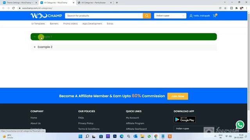Close the Pantrybazaar tab
Image resolution: width=250 pixels, height=140 pixels.
click(111, 3)
